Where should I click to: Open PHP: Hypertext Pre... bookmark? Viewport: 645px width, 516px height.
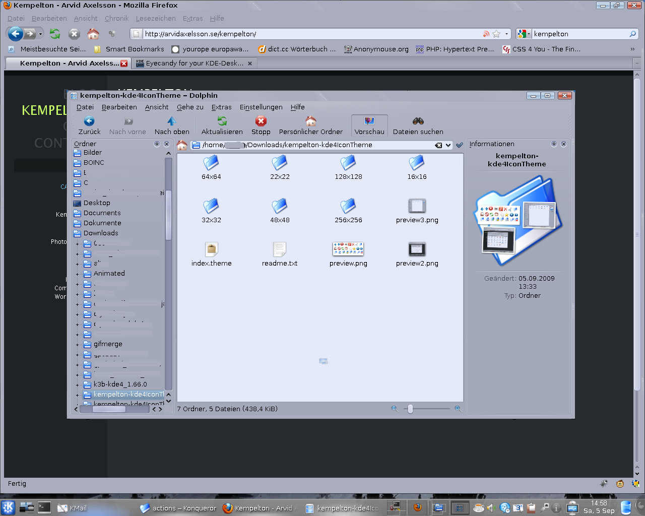[455, 49]
